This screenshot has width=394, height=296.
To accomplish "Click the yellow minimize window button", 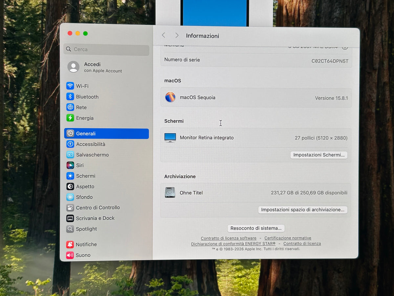I will pos(77,33).
